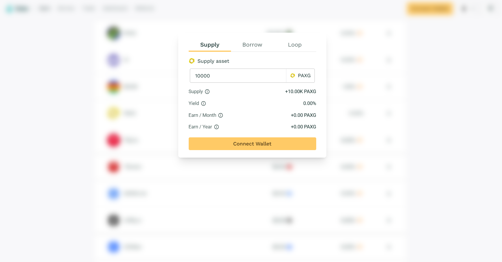Click the blurred purple token icon in the list

(113, 60)
